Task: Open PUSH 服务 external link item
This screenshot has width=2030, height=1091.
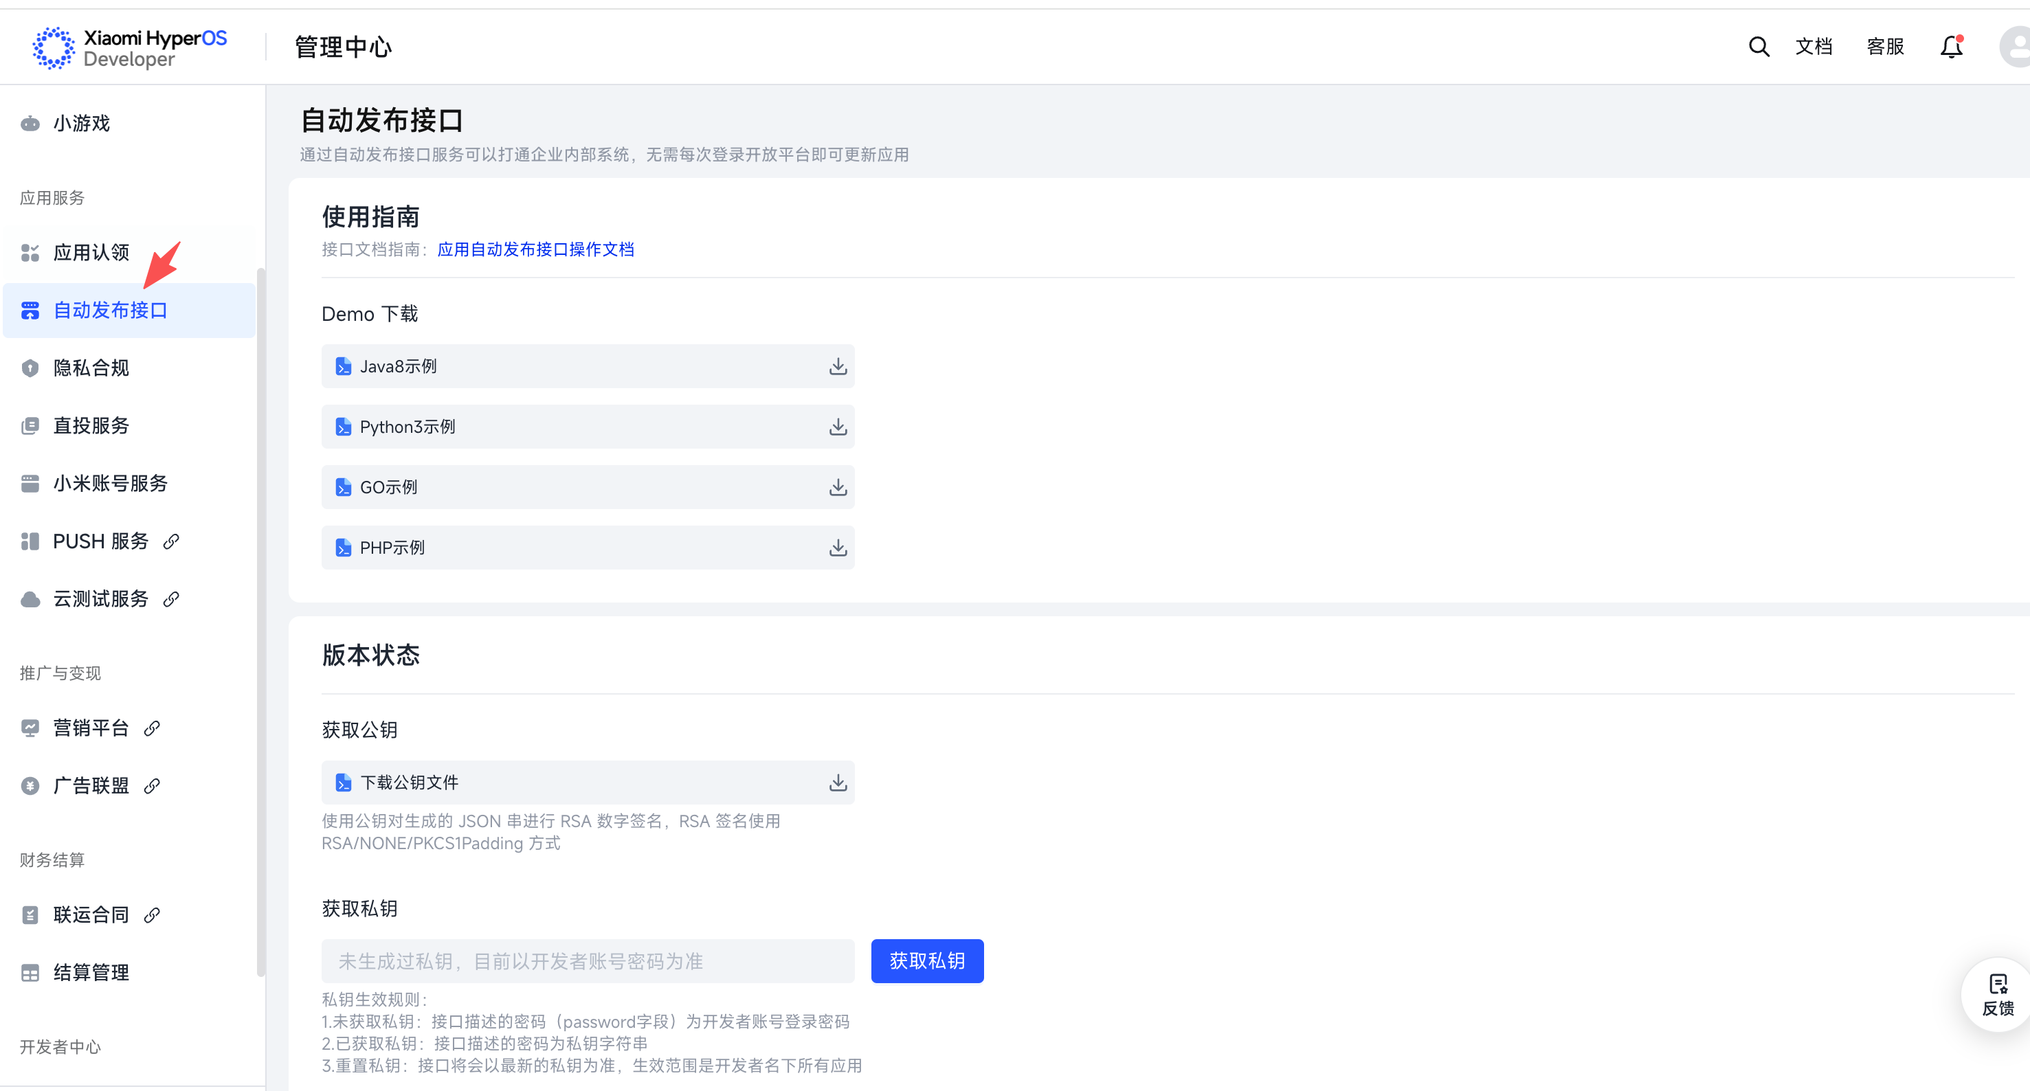Action: click(101, 541)
